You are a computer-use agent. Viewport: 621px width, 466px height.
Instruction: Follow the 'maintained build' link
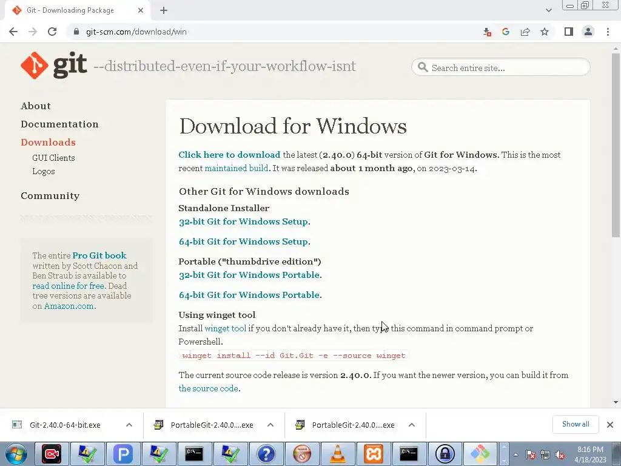click(x=237, y=168)
